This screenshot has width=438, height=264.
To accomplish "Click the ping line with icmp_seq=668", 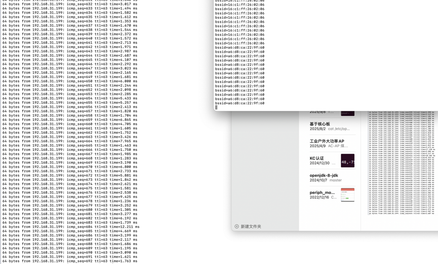I will (x=70, y=158).
